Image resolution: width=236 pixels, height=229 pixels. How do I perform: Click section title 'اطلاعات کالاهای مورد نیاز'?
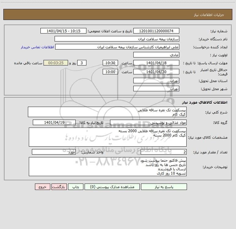(204, 102)
